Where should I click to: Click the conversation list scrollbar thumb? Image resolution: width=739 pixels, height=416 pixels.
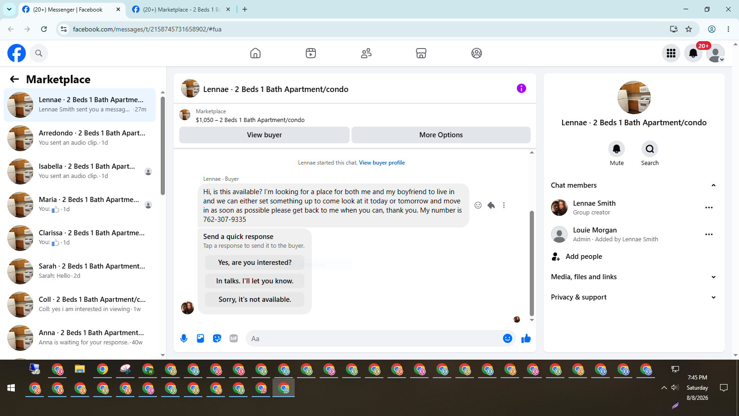(x=163, y=146)
